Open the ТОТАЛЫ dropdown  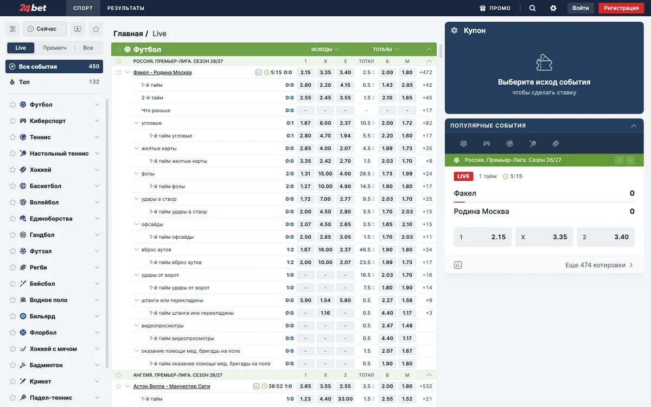(386, 49)
